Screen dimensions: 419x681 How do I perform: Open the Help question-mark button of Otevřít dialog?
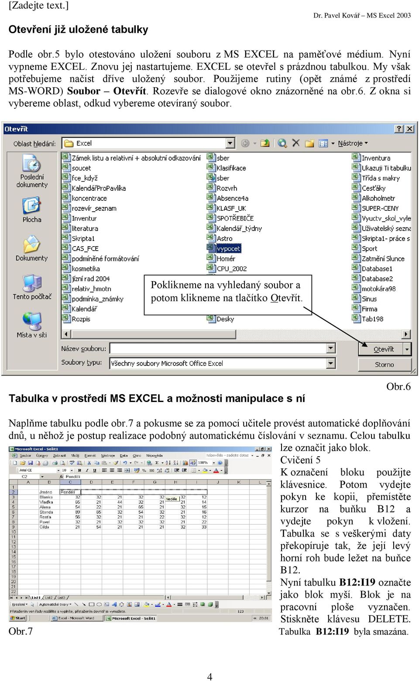pos(399,129)
